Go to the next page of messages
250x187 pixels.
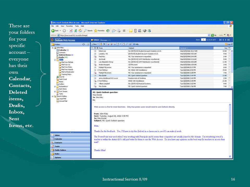[226, 40]
